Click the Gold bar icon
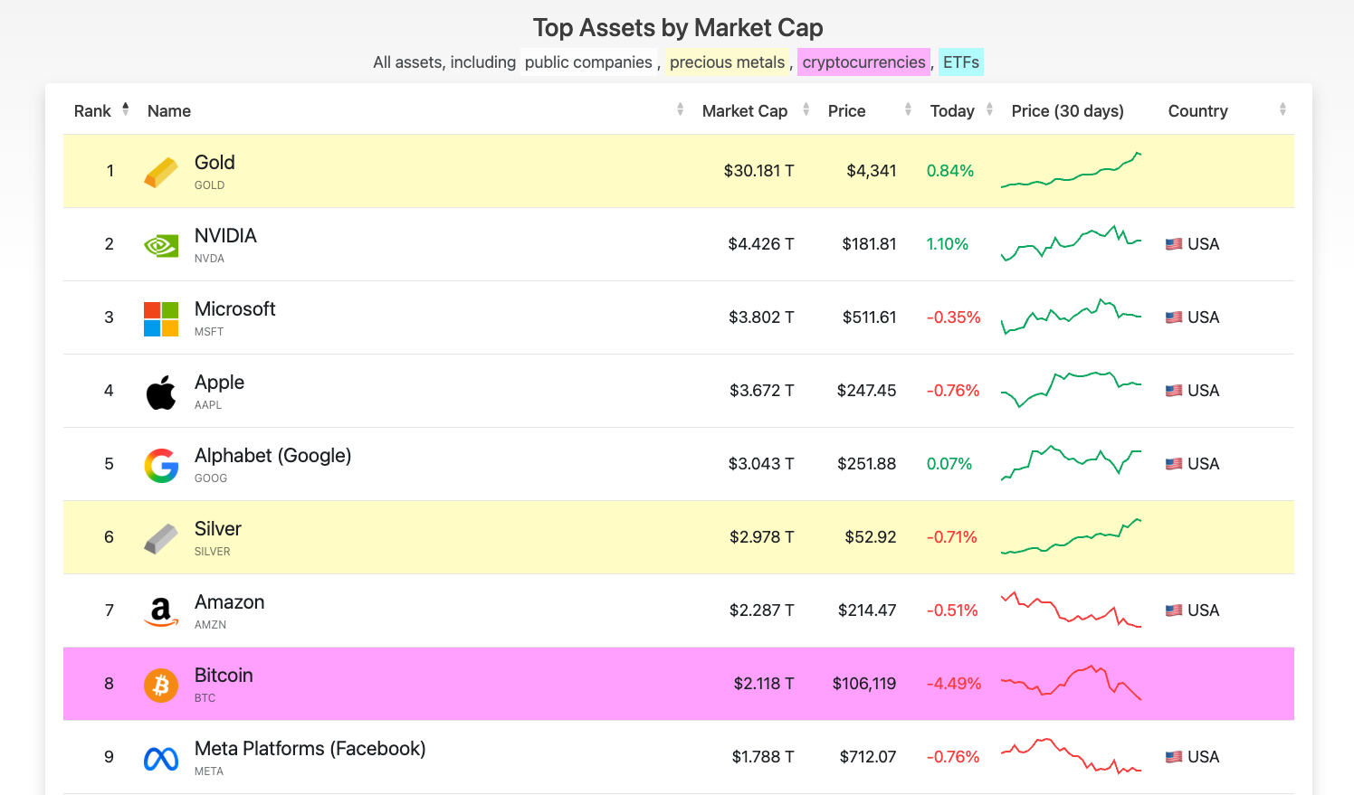This screenshot has width=1354, height=795. 161,172
